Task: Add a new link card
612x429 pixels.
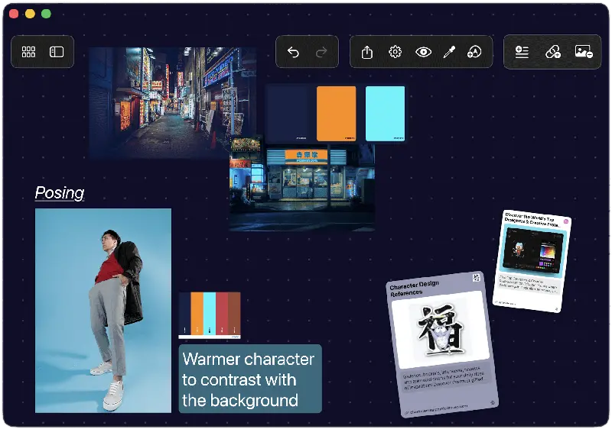Action: (x=552, y=52)
